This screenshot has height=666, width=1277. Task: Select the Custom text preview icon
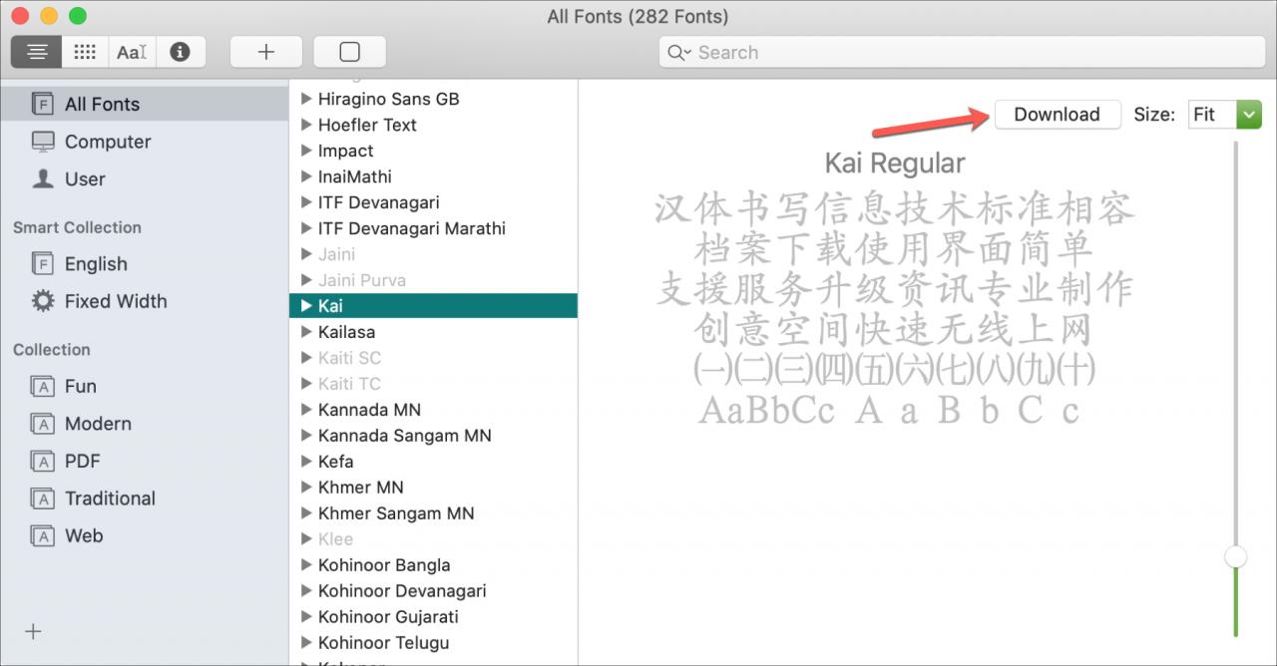[132, 52]
